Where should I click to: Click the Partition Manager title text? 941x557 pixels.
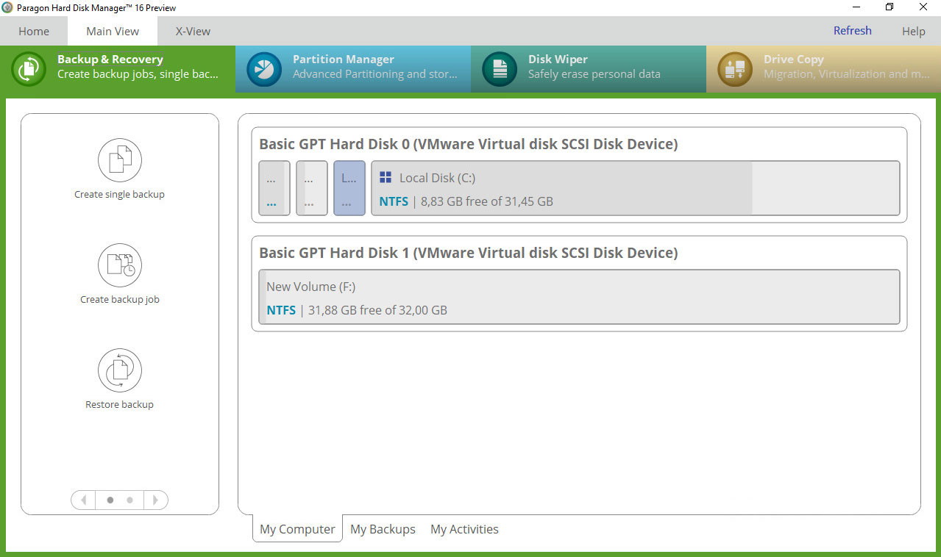tap(344, 60)
